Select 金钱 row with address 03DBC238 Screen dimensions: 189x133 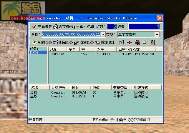click(95, 96)
